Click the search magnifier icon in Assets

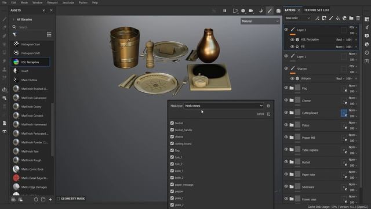(x=14, y=27)
